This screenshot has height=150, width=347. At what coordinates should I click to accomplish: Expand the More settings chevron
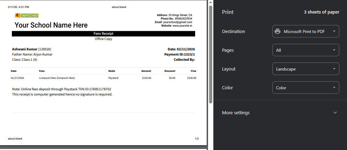tap(335, 113)
